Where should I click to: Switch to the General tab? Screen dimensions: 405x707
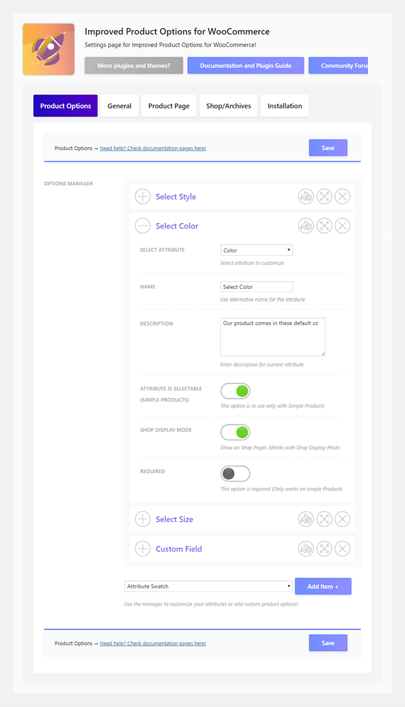(x=119, y=106)
